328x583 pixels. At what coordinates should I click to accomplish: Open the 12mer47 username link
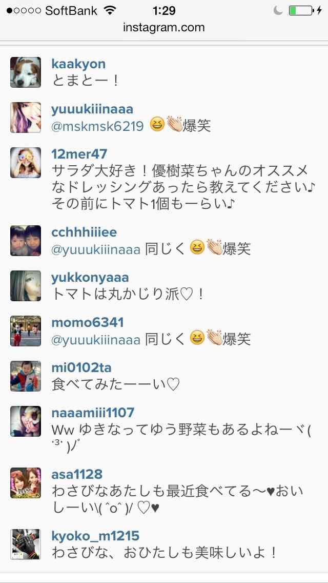tap(79, 154)
